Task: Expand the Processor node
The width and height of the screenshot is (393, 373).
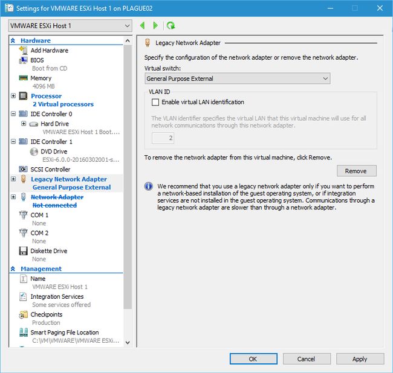Action: pyautogui.click(x=13, y=96)
